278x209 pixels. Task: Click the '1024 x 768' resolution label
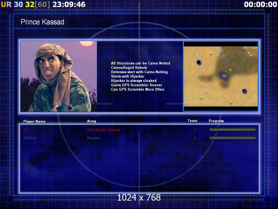(x=139, y=198)
